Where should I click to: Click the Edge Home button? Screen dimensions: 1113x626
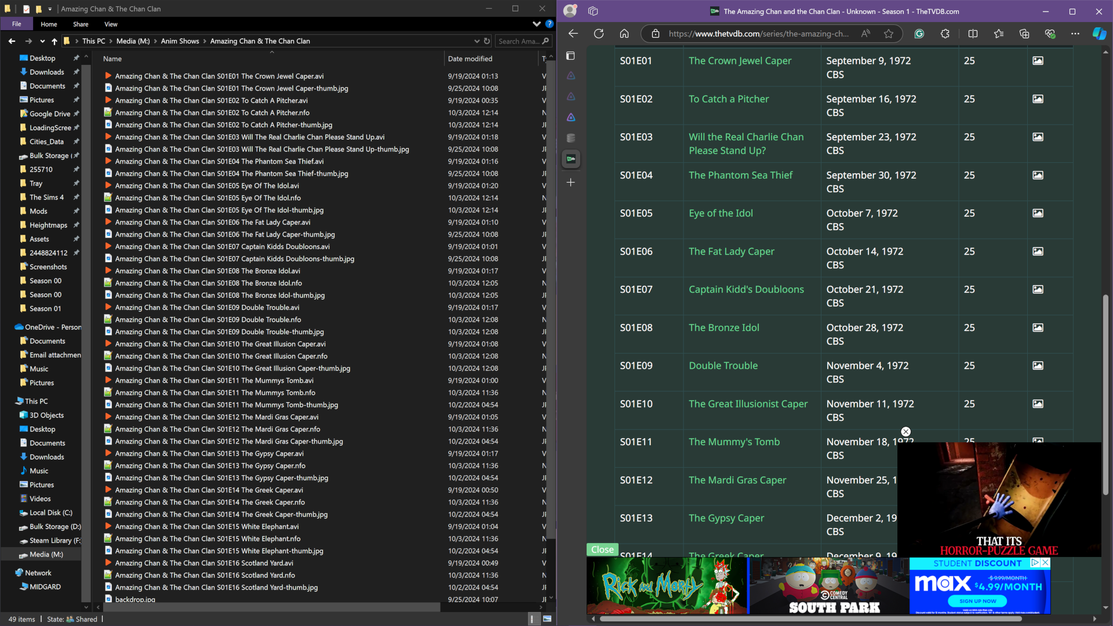tap(624, 34)
